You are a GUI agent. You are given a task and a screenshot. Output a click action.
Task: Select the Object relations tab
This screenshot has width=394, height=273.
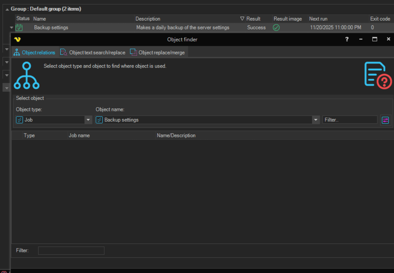pos(34,52)
